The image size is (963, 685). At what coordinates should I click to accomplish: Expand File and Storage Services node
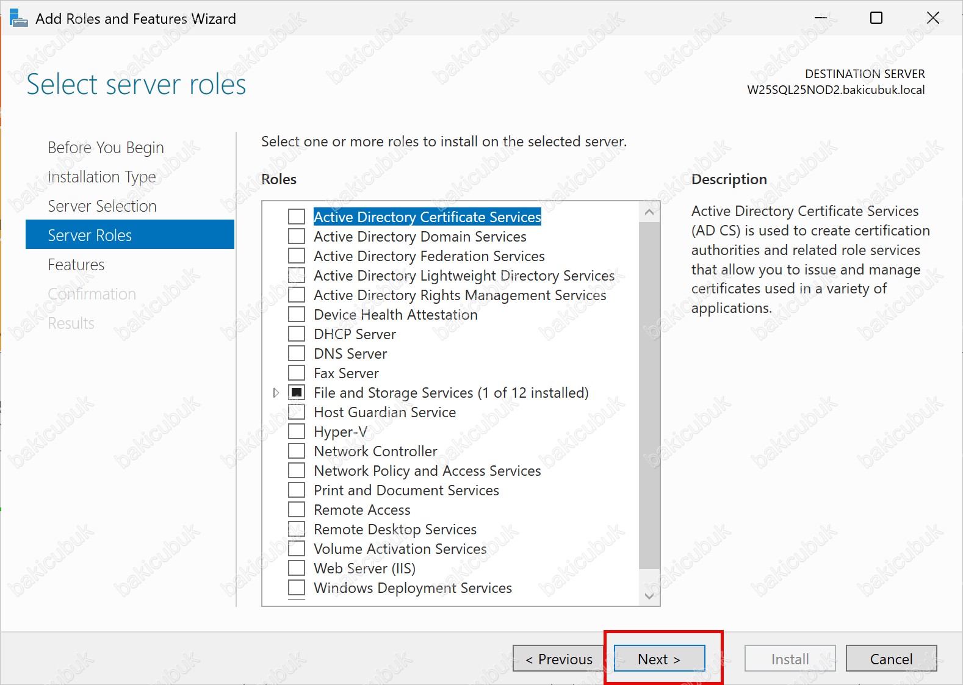tap(276, 393)
